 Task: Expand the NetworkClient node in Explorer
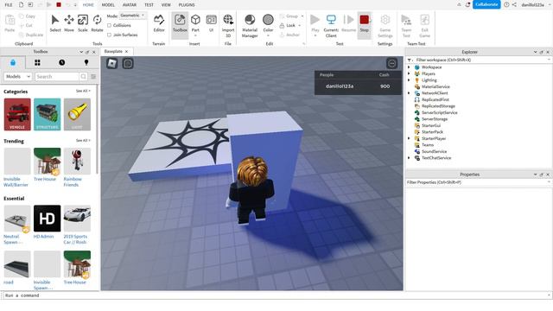click(x=409, y=93)
